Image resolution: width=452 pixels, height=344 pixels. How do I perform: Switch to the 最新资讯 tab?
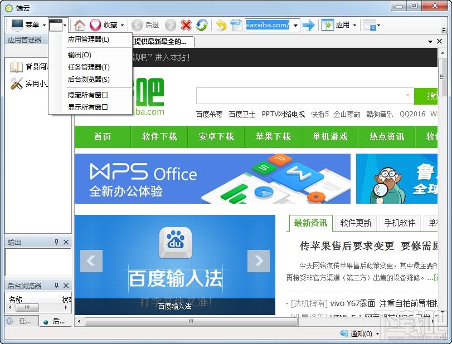click(x=310, y=223)
